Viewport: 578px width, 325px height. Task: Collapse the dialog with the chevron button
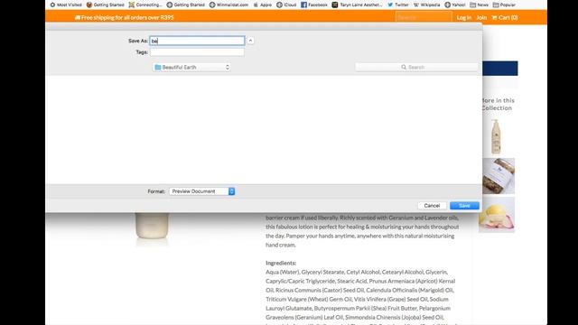click(x=250, y=41)
